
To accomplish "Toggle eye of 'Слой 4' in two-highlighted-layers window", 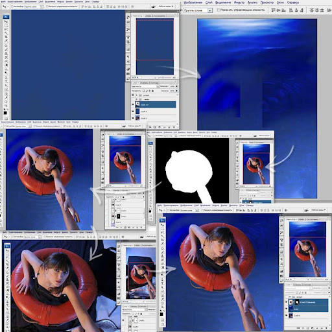I will coord(286,315).
